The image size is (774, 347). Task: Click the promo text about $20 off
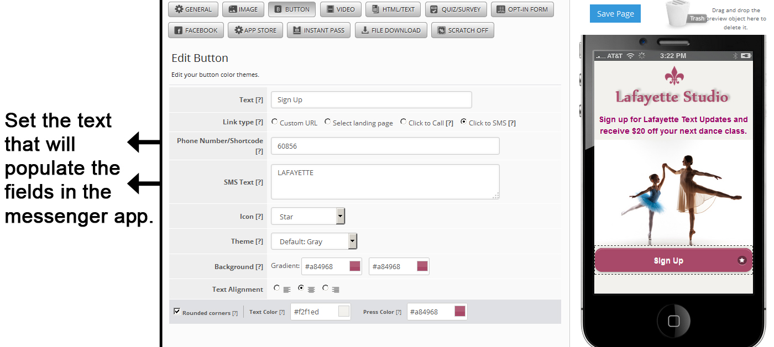coord(673,125)
